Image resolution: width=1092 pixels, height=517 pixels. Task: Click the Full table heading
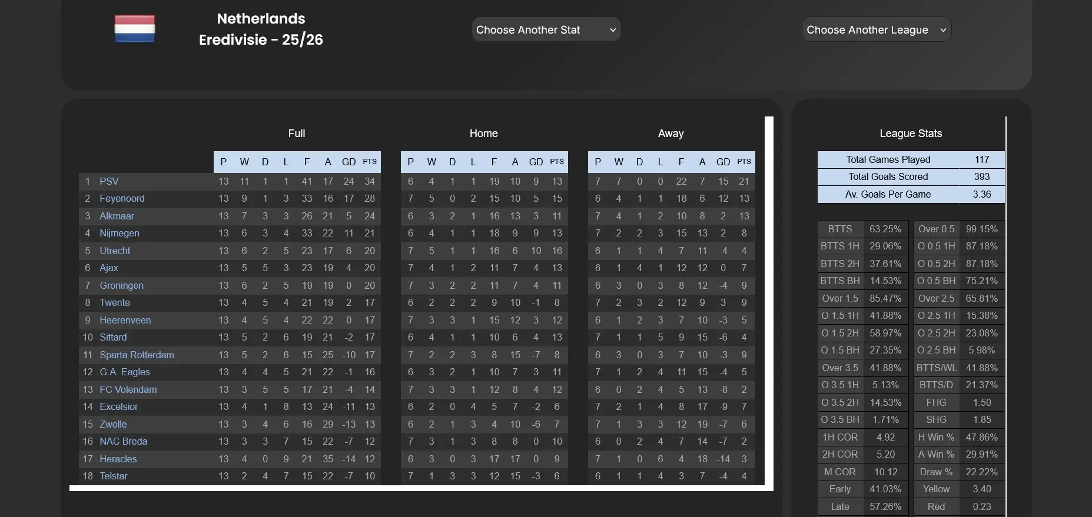[x=297, y=134]
